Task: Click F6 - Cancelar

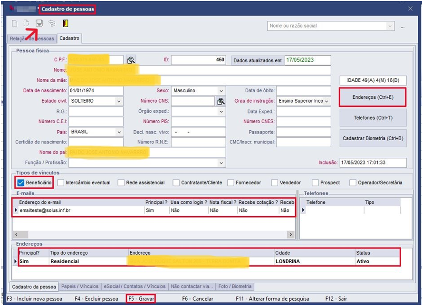Action: point(197,299)
